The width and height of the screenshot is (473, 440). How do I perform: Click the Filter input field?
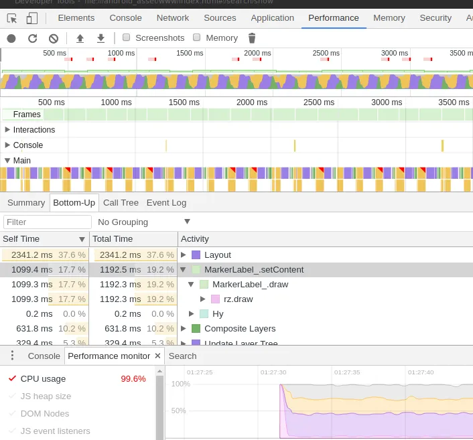pyautogui.click(x=48, y=222)
